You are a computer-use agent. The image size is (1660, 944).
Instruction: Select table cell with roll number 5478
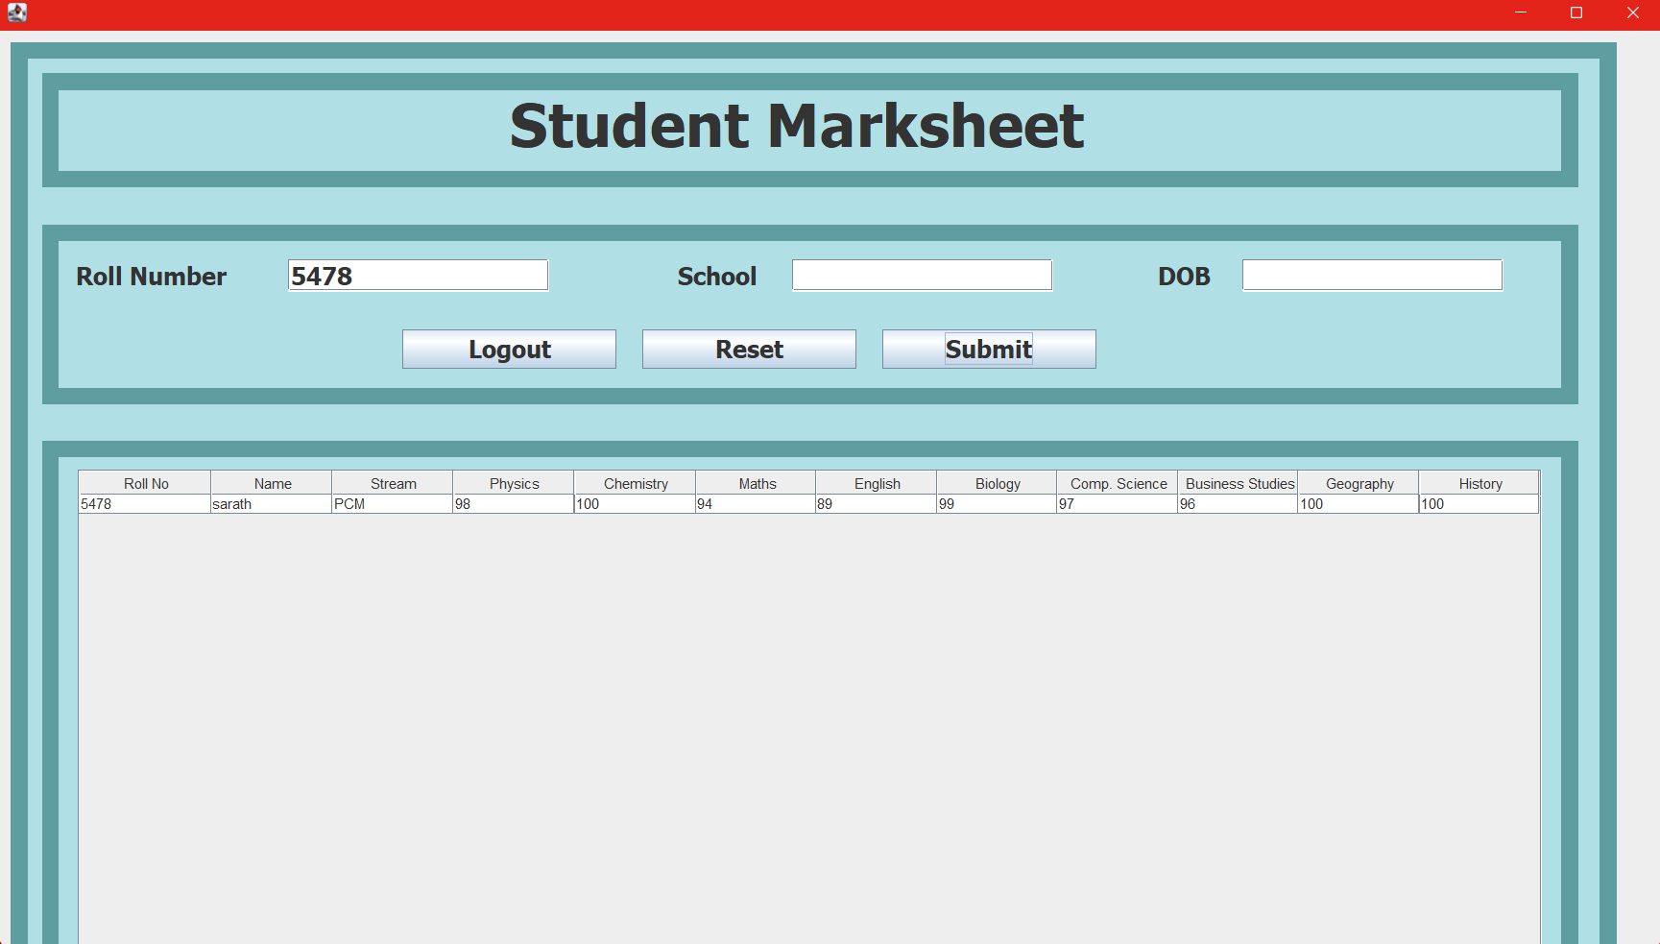145,504
